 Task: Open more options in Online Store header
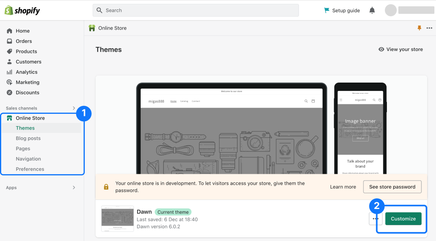pyautogui.click(x=429, y=28)
